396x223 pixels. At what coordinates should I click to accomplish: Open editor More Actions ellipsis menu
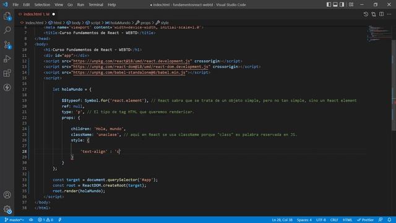tap(389, 14)
